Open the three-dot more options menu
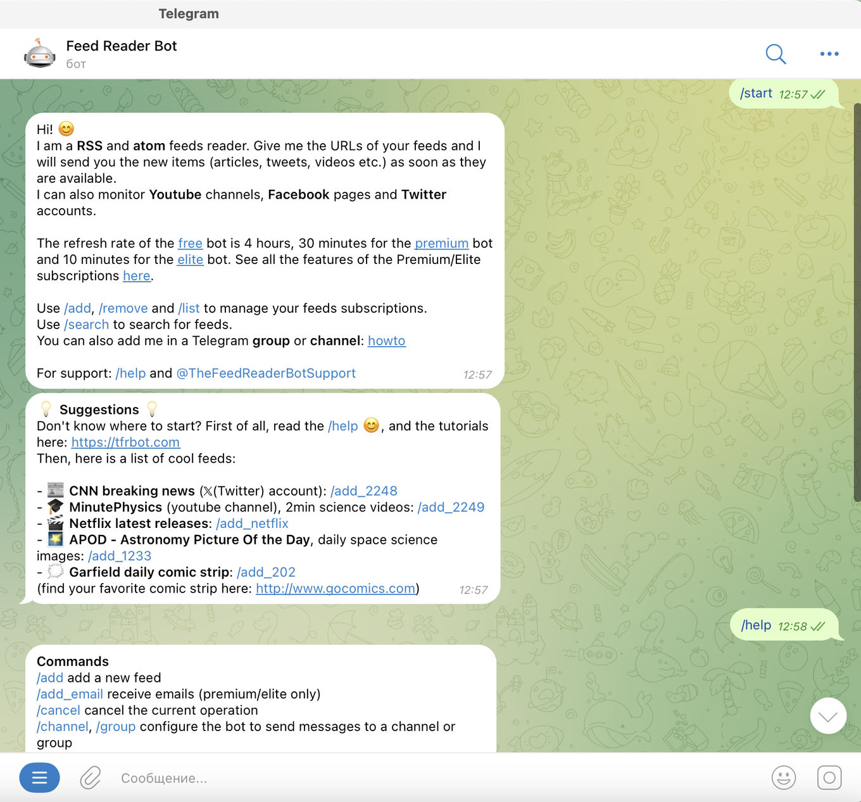 click(x=829, y=54)
